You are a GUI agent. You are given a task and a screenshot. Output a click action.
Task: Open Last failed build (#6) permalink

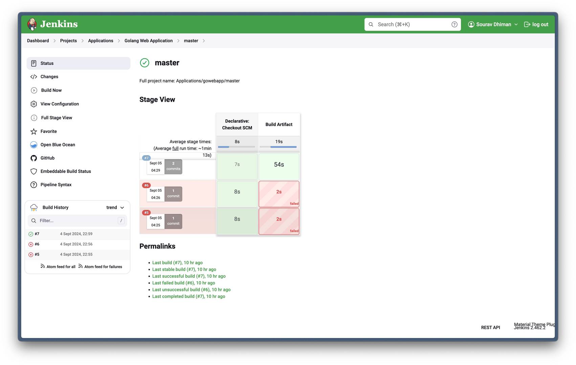click(x=183, y=283)
